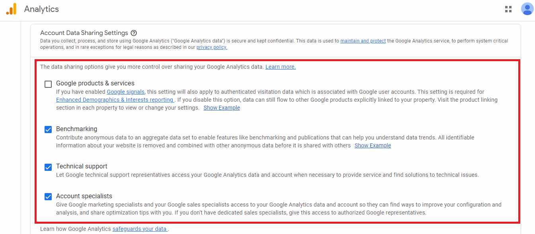The image size is (535, 234).
Task: Click the user profile avatar
Action: point(527,8)
